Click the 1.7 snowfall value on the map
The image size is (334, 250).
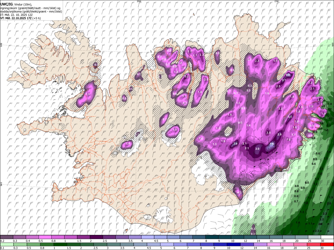195,55
